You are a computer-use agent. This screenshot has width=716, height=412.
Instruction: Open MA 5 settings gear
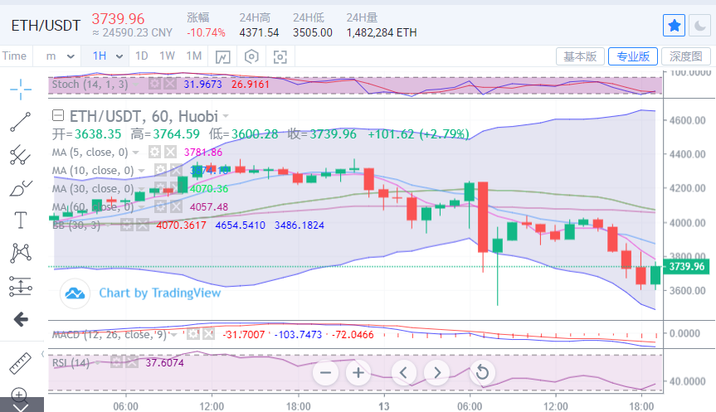click(155, 152)
